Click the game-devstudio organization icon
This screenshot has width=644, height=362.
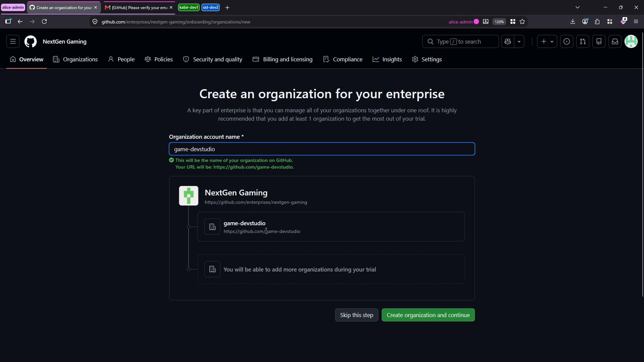coord(212,227)
